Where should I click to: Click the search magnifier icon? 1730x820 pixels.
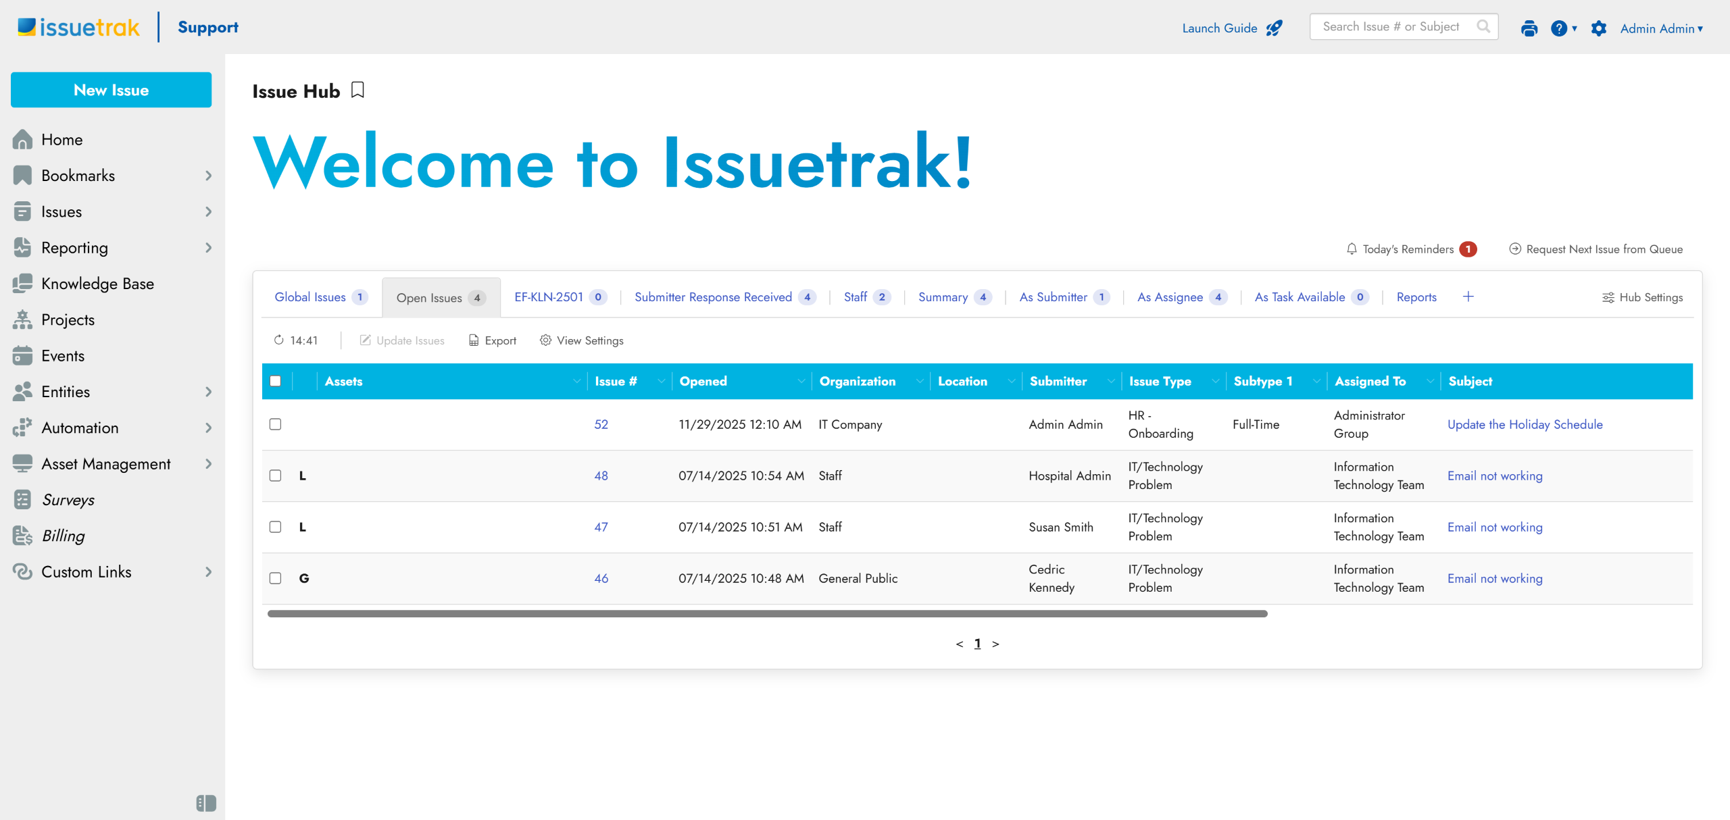pos(1483,26)
